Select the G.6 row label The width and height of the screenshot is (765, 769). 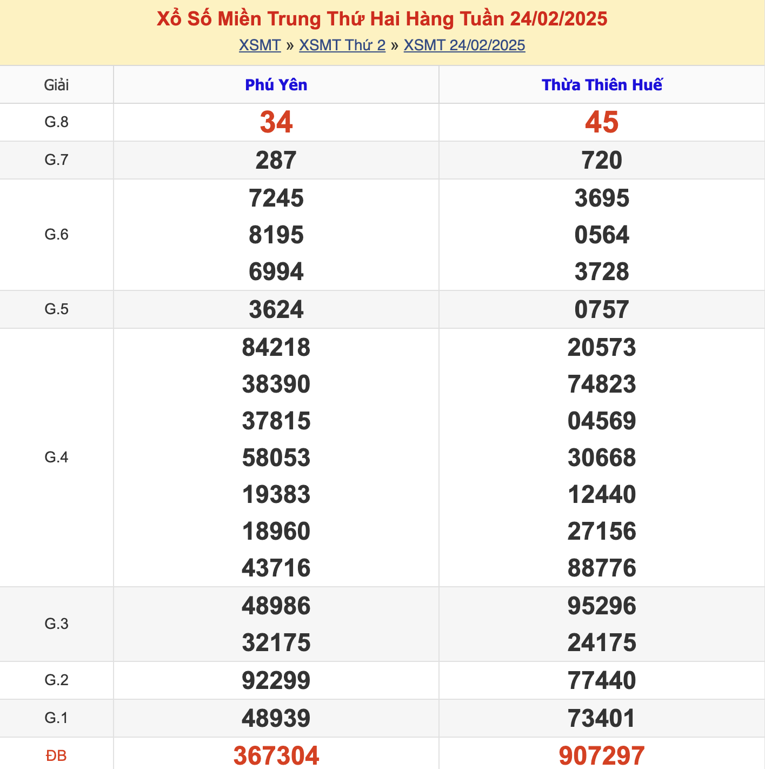[56, 235]
